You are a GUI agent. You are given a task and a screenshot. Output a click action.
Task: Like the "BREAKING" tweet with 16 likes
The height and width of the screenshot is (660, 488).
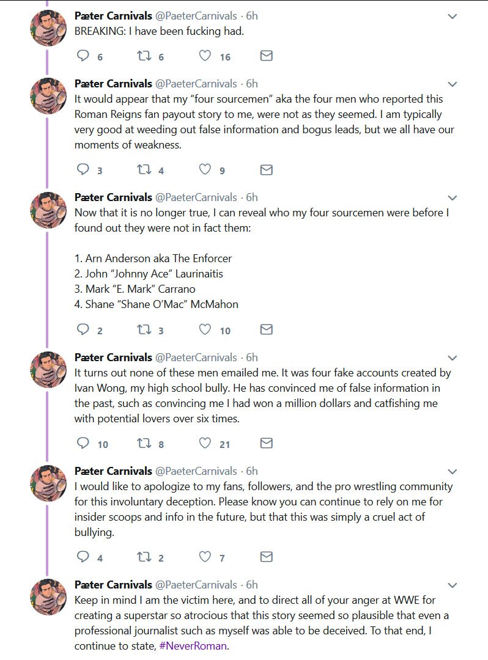click(205, 56)
